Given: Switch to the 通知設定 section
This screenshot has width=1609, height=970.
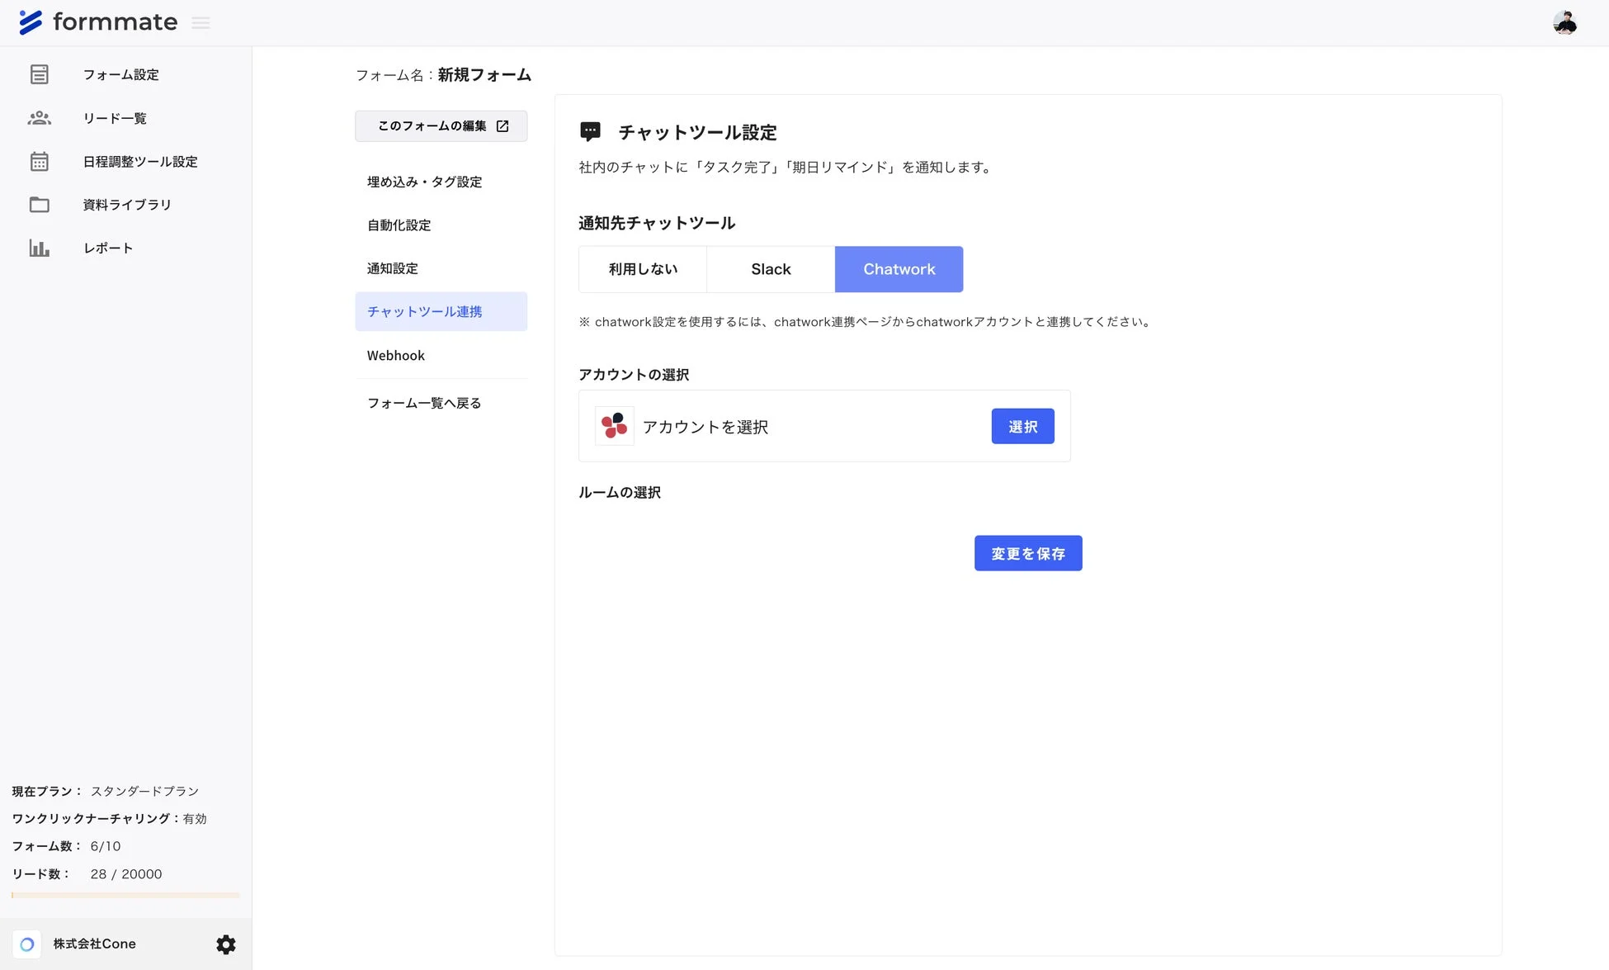Looking at the screenshot, I should (392, 268).
